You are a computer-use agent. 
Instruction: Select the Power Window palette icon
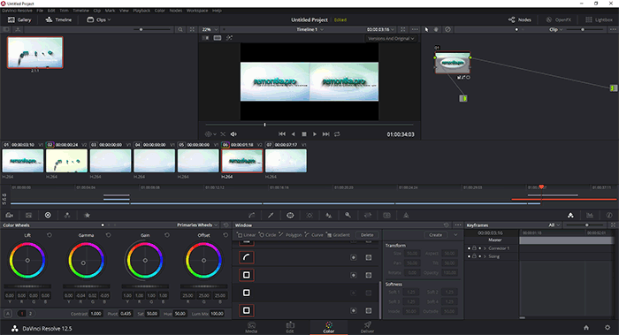click(290, 215)
